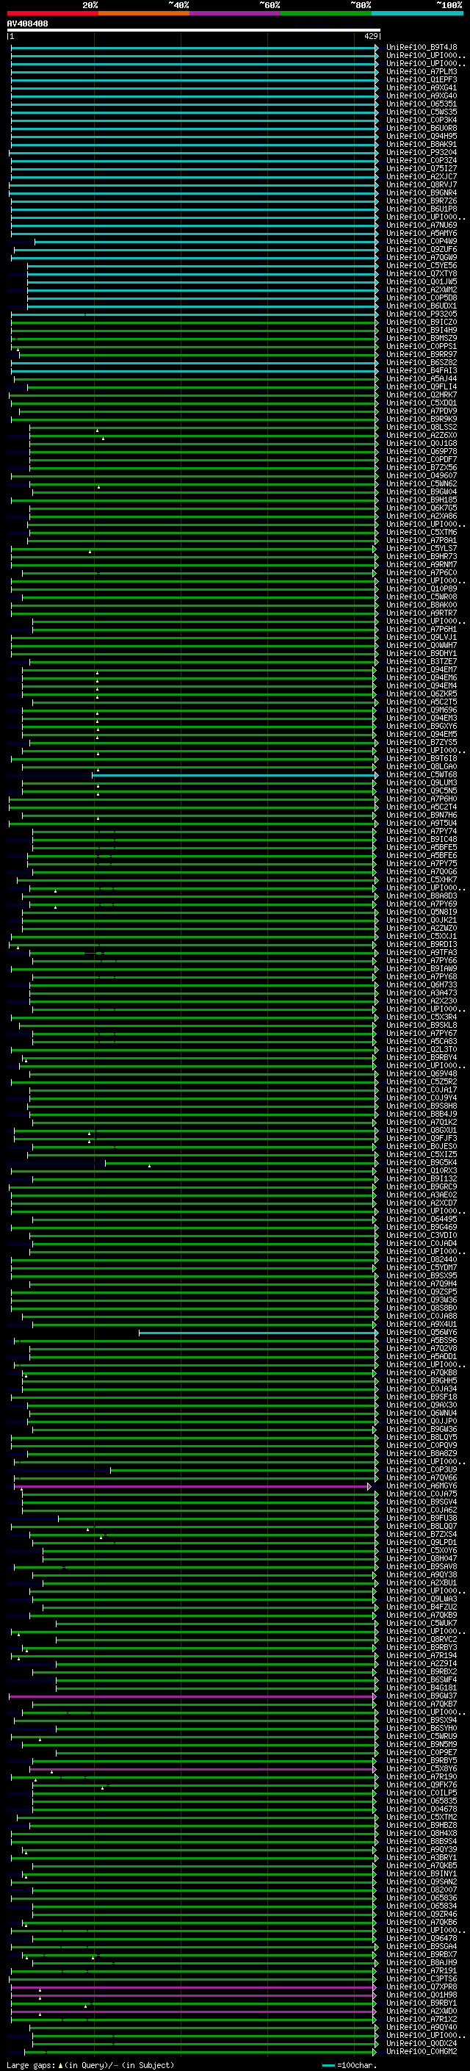Click the short cyan bar for UniRef100_Q56WY6
This screenshot has height=2071, width=470.
coord(258,1332)
